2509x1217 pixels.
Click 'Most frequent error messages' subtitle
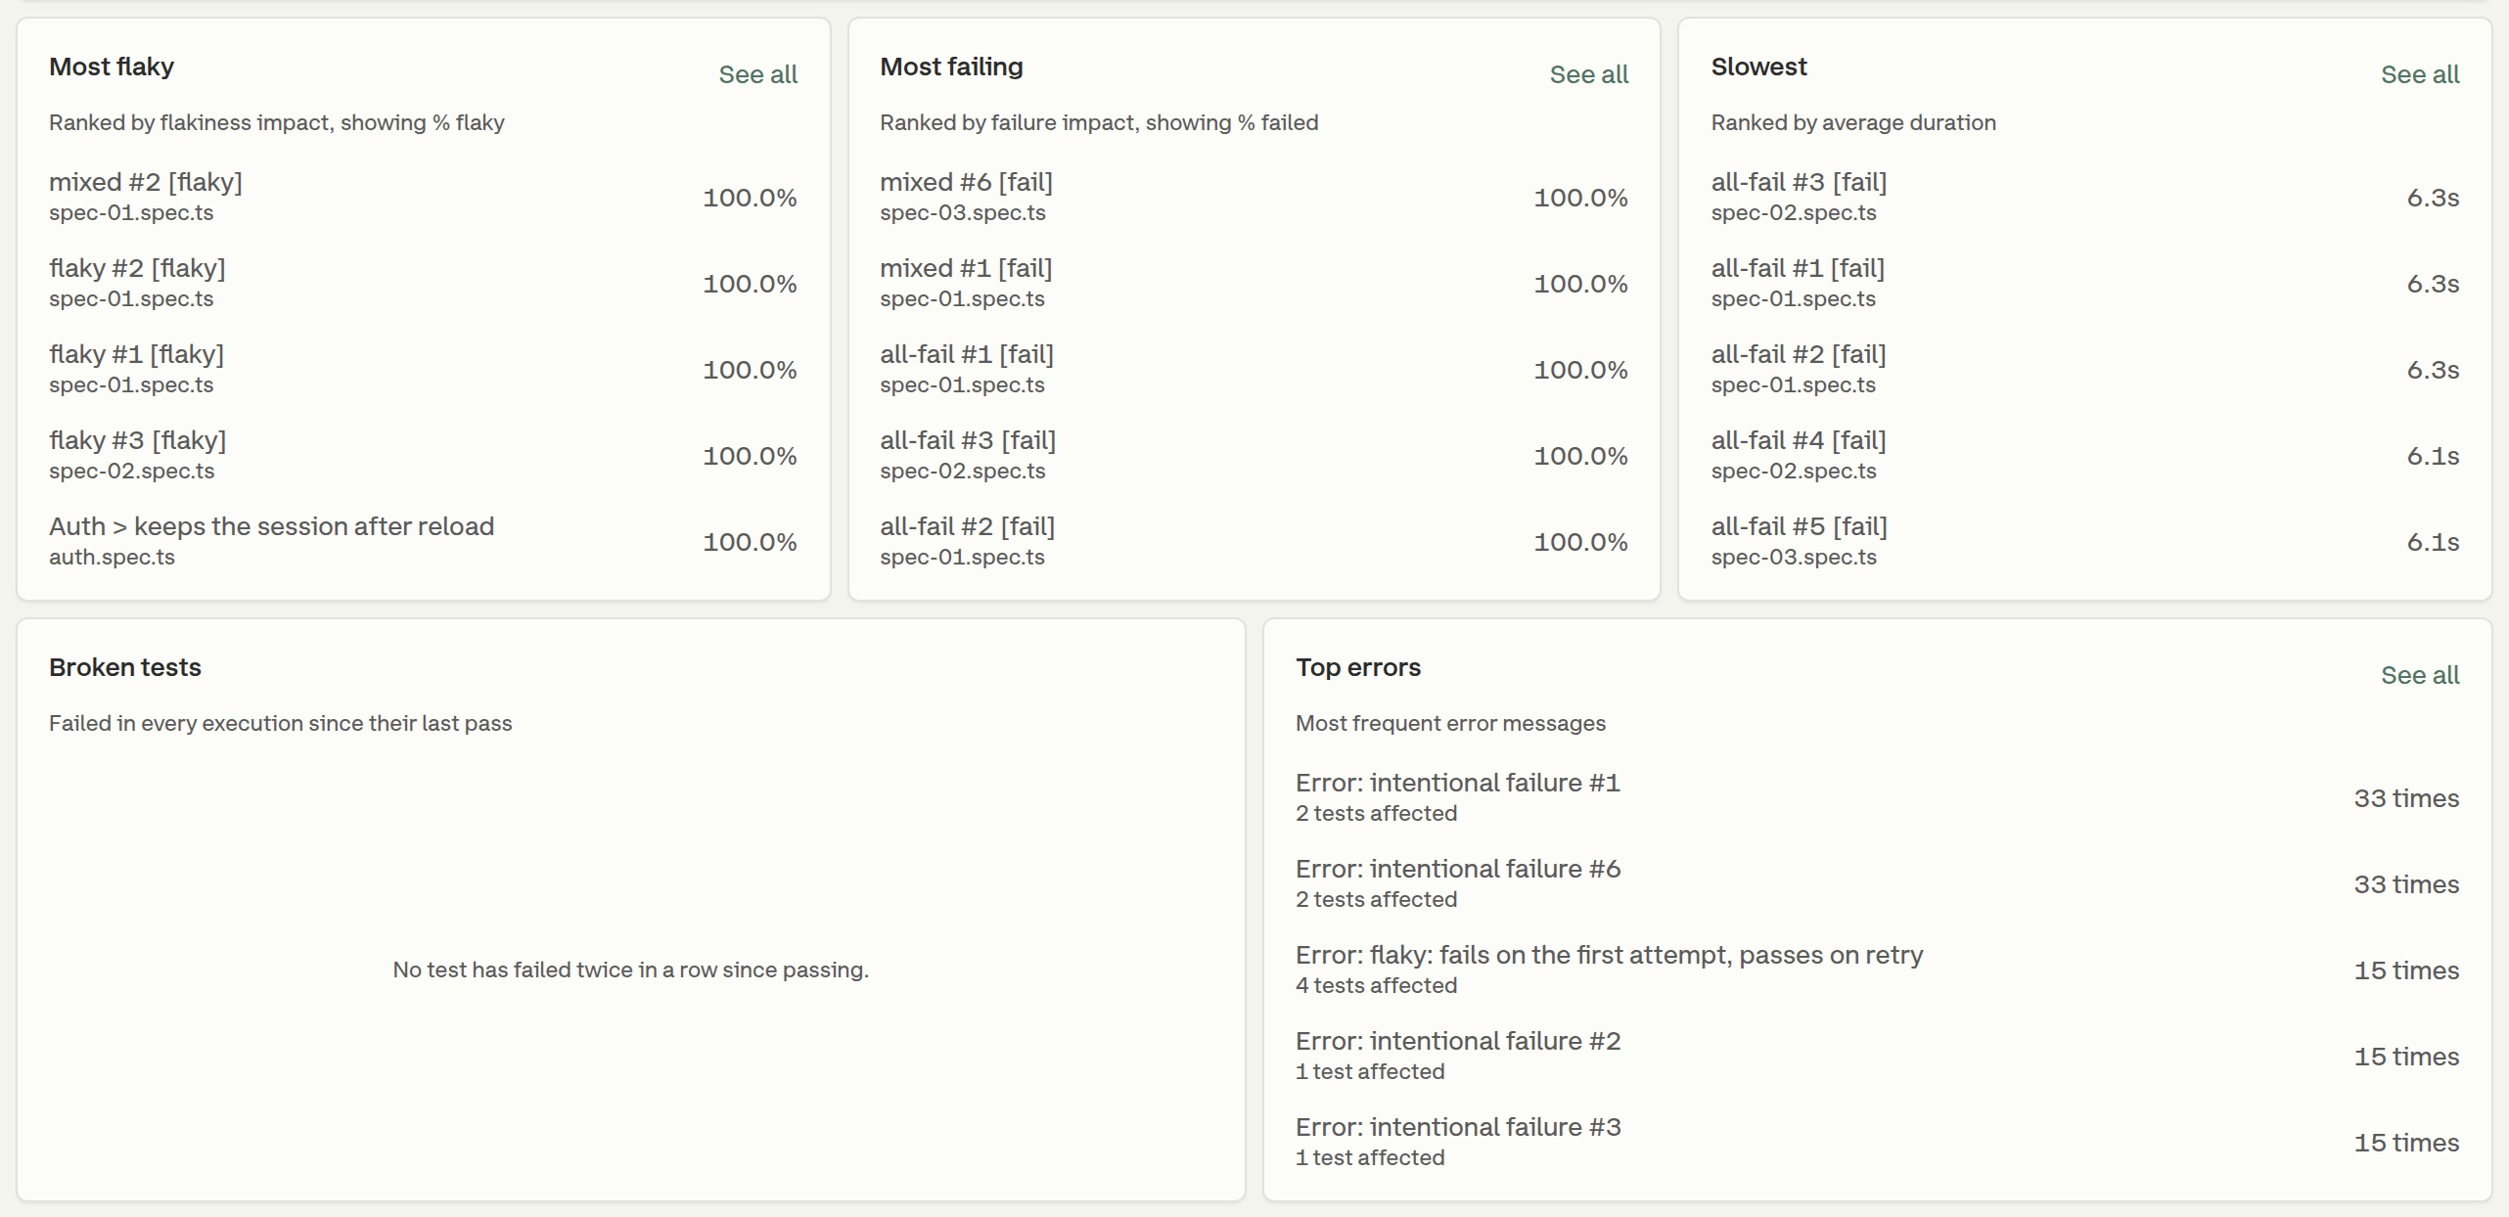1450,723
